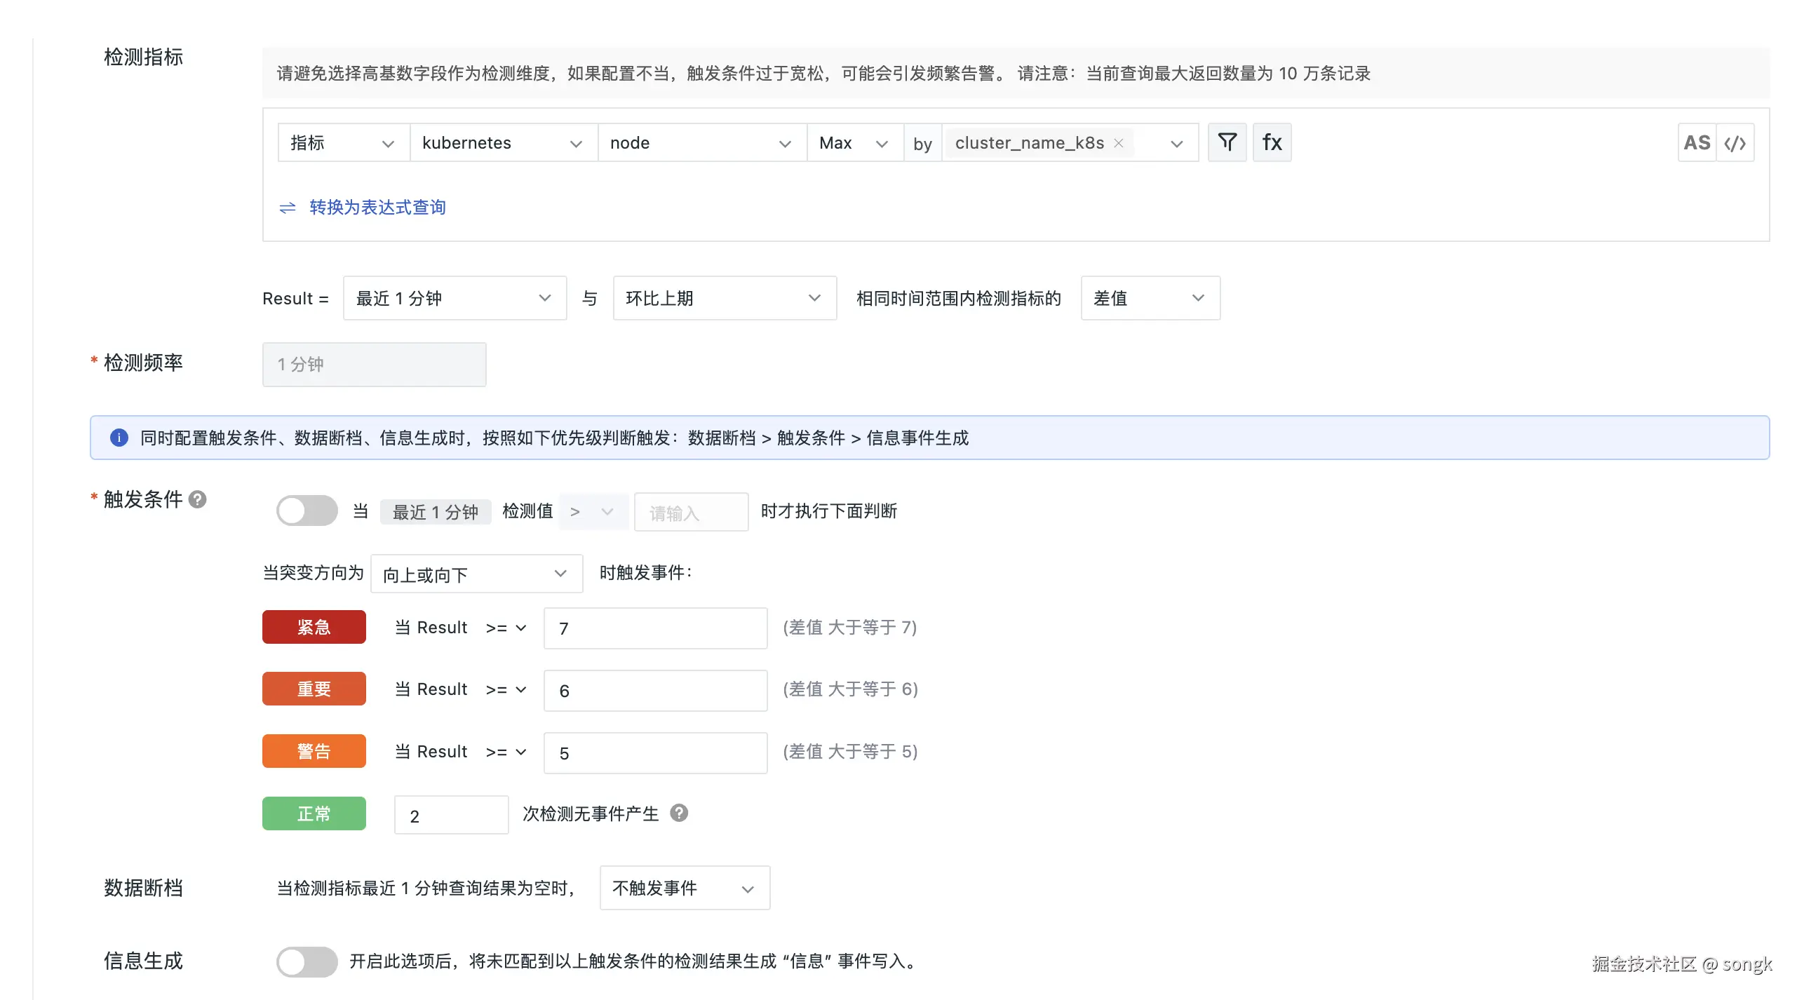Open the fx function icon
The height and width of the screenshot is (1000, 1797).
(1272, 142)
